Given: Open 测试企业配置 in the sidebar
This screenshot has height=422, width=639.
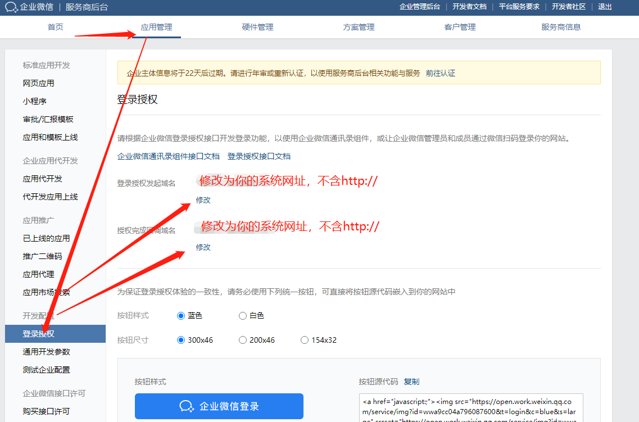Looking at the screenshot, I should pos(47,370).
